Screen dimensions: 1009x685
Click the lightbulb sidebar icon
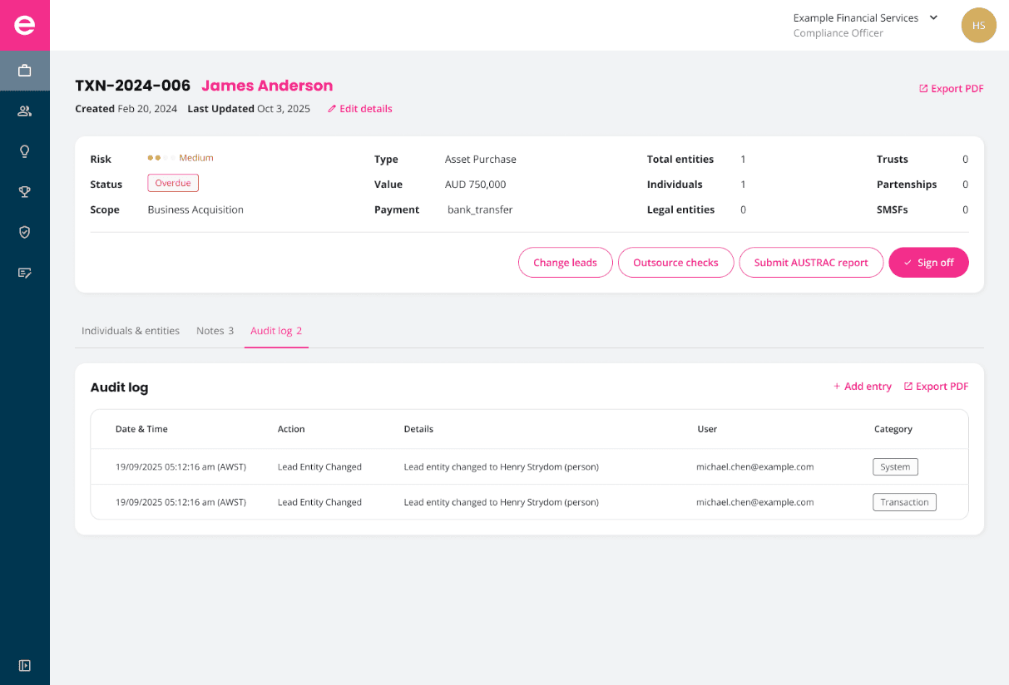point(25,151)
